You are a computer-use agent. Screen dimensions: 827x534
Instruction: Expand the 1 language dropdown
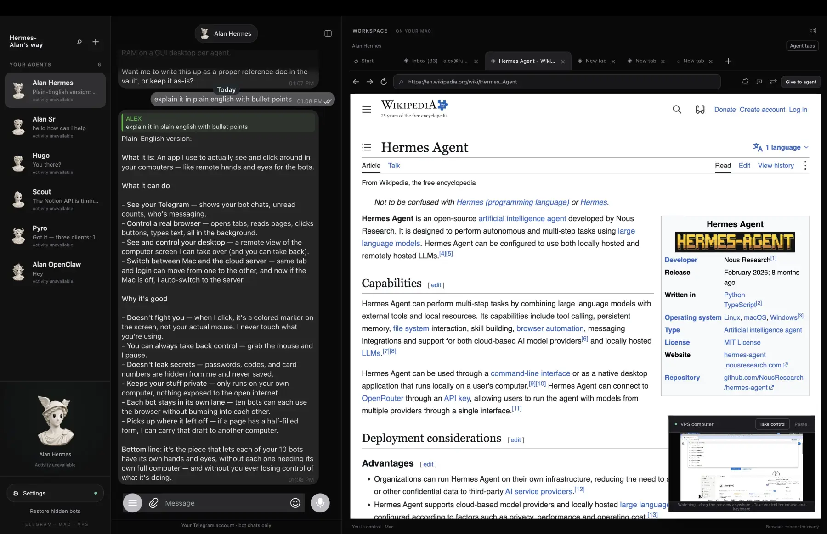tap(781, 147)
